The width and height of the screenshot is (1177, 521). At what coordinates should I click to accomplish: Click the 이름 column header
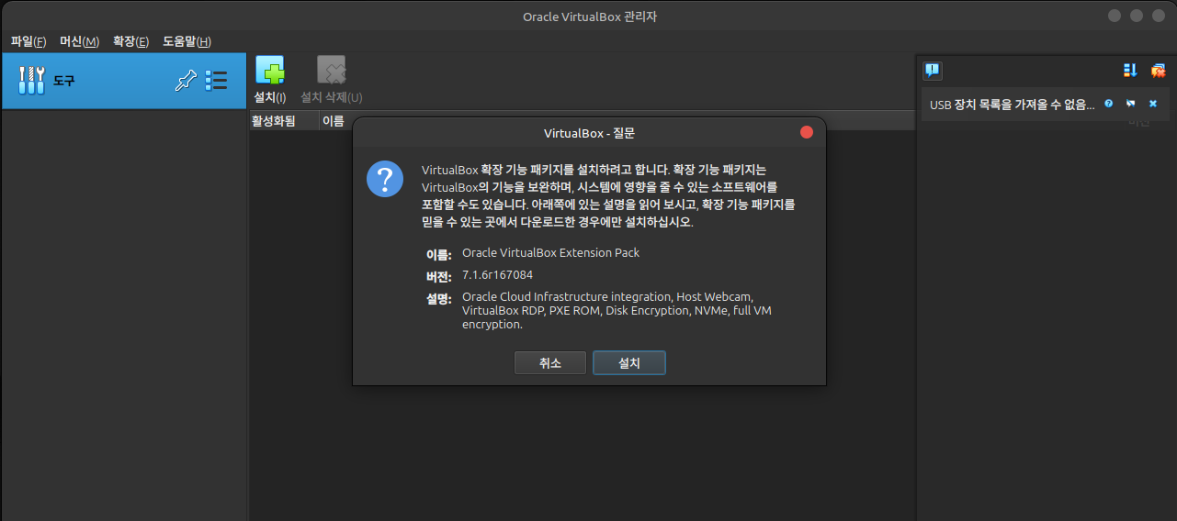333,121
